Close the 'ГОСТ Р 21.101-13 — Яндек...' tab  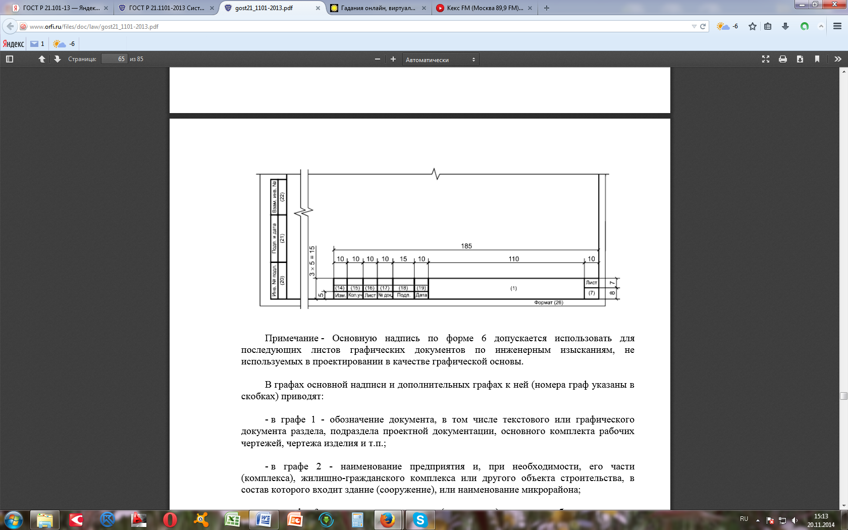pyautogui.click(x=106, y=8)
